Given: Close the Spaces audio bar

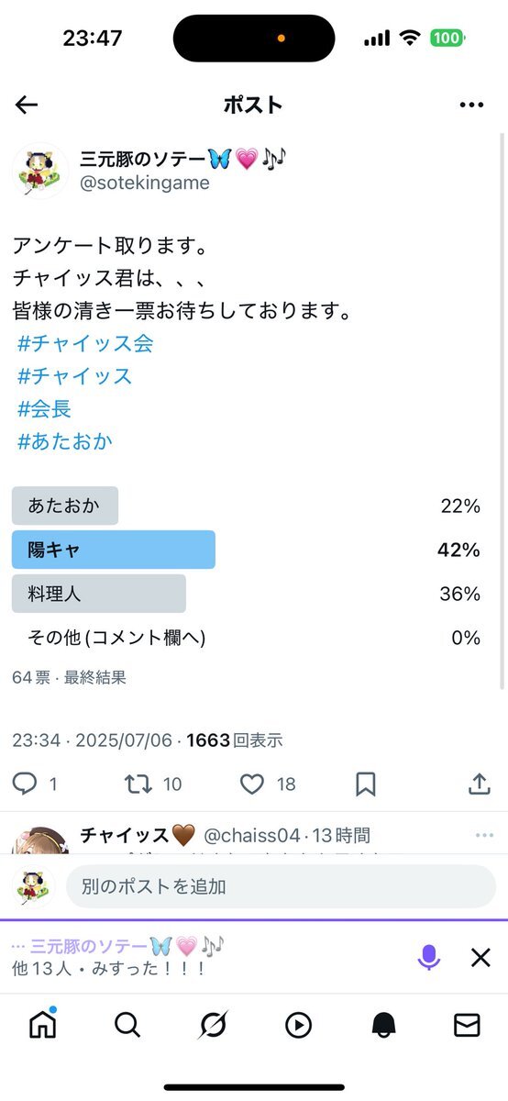Looking at the screenshot, I should [x=480, y=958].
